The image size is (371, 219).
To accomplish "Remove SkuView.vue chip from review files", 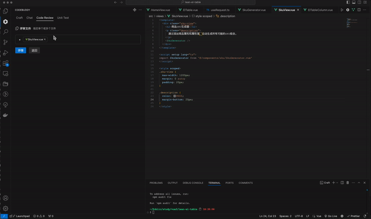I will coord(45,39).
